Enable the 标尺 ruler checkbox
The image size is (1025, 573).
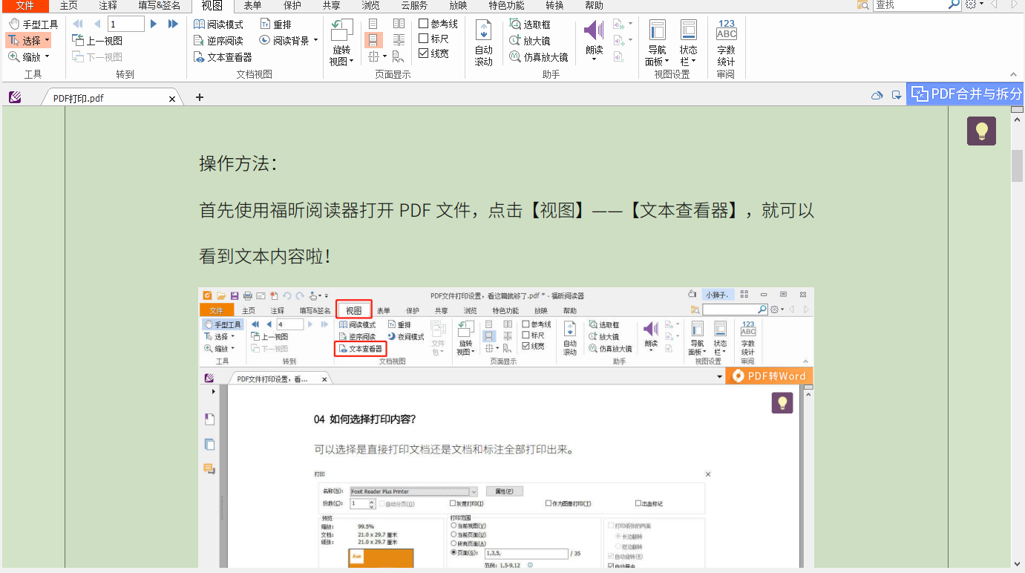click(x=423, y=38)
